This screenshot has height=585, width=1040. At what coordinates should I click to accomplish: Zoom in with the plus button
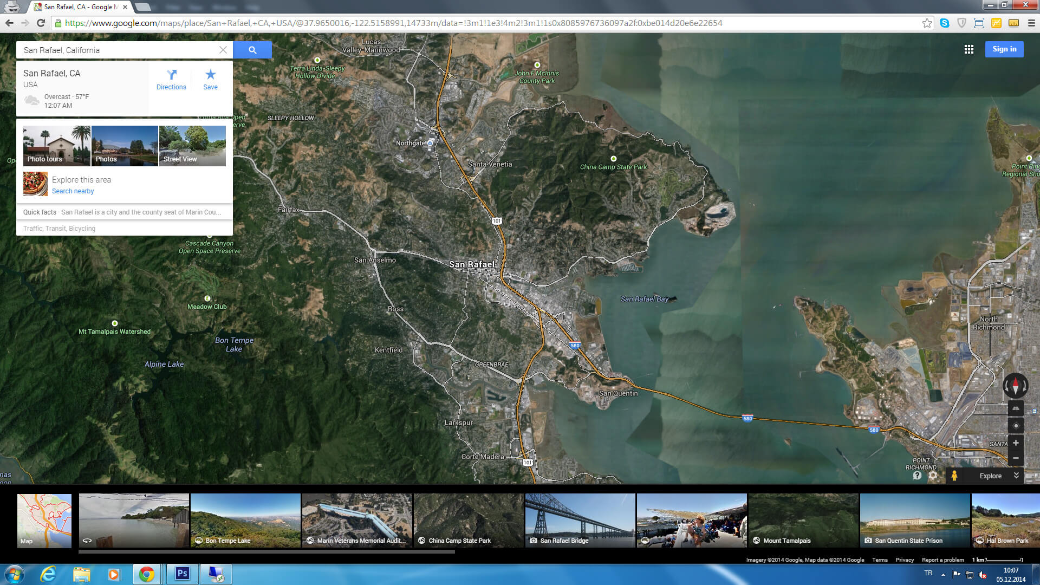1016,443
